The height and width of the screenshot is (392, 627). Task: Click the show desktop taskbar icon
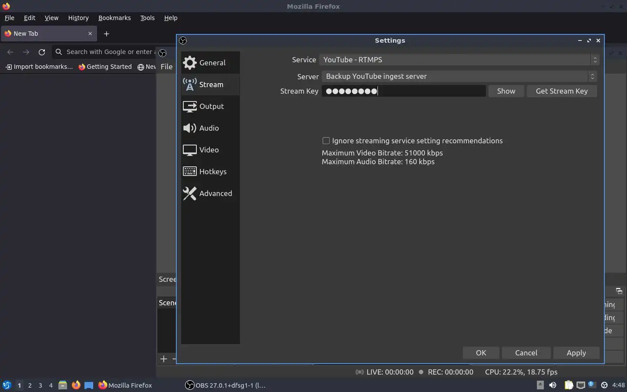tap(89, 385)
